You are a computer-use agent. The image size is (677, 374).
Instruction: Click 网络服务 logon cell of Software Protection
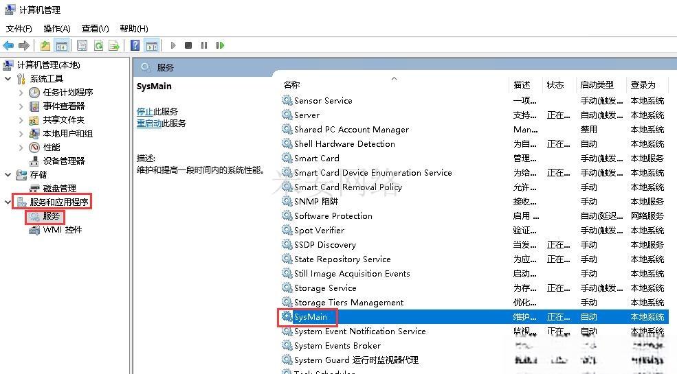click(x=647, y=216)
